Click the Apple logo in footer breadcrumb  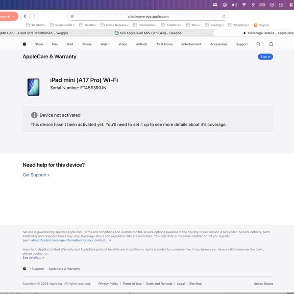(24, 269)
